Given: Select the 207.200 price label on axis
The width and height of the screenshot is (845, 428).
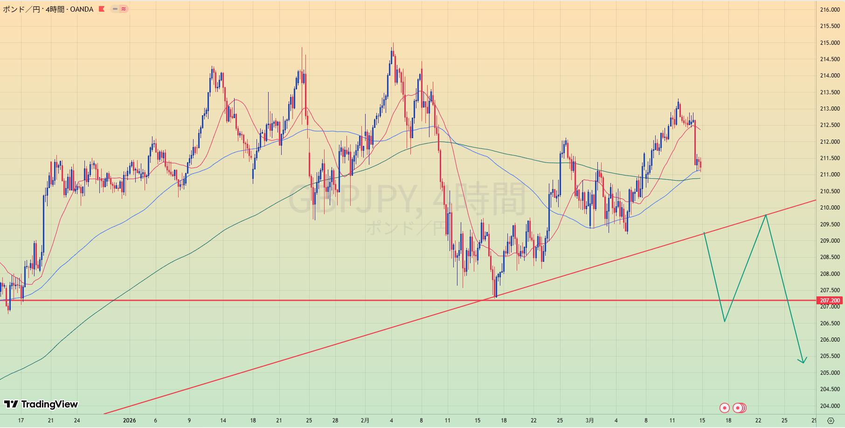Looking at the screenshot, I should (x=830, y=301).
